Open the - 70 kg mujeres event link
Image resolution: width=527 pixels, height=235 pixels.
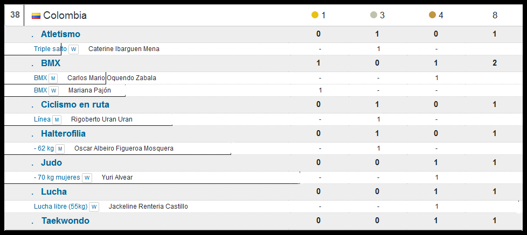tap(57, 177)
